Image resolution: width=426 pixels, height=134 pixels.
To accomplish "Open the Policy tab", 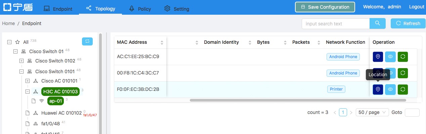I will [x=140, y=9].
